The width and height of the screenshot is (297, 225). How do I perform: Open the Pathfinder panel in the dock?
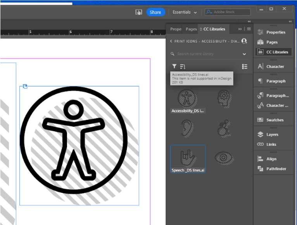(273, 169)
